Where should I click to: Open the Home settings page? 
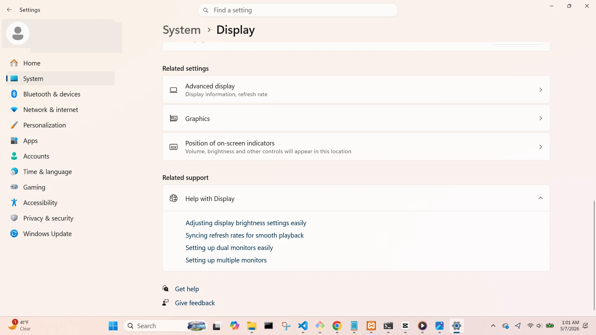click(60, 63)
